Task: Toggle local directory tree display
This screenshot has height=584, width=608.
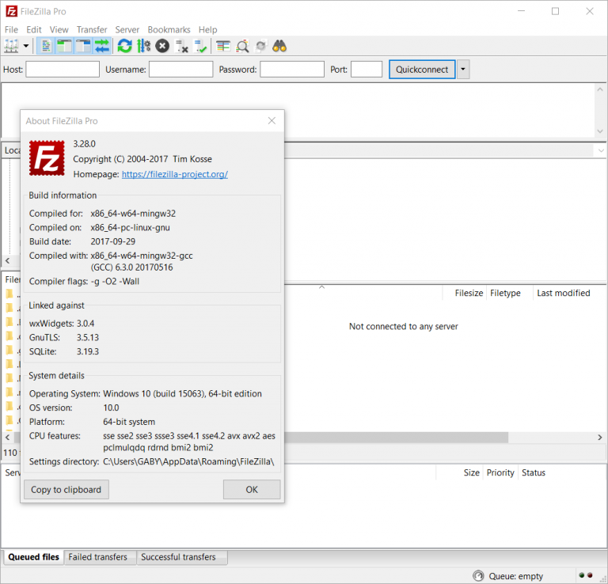Action: click(x=64, y=46)
